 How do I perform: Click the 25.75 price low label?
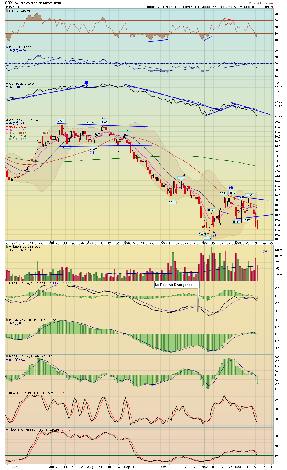67,147
